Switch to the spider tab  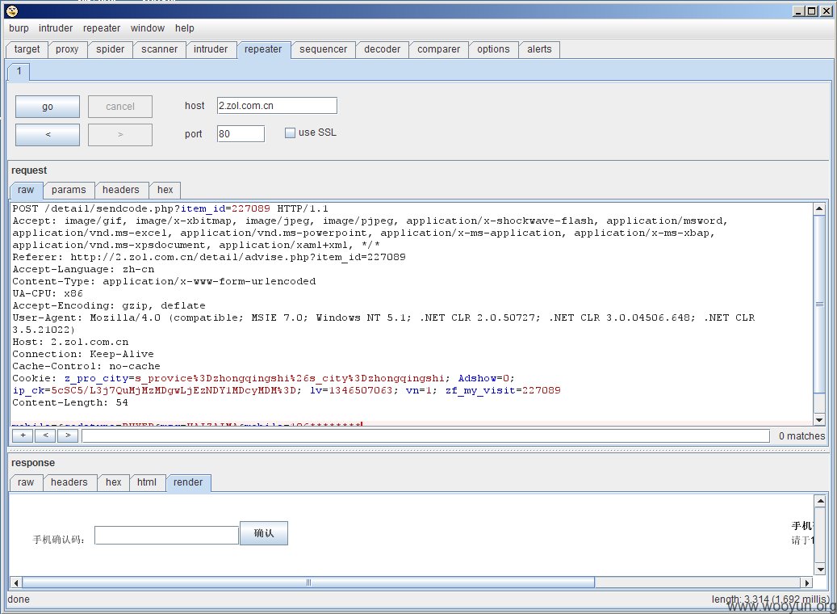[110, 49]
